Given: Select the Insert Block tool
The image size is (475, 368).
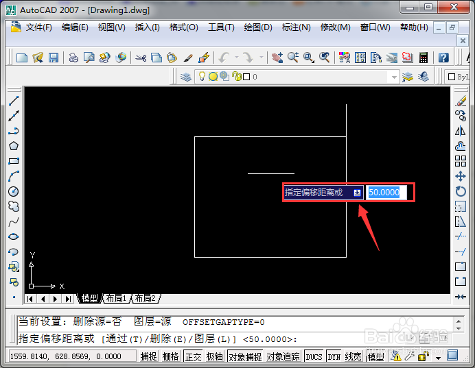Looking at the screenshot, I should pyautogui.click(x=14, y=267).
